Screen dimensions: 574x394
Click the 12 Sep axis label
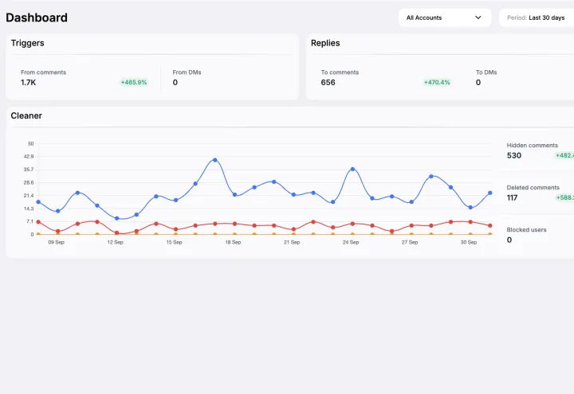[116, 242]
